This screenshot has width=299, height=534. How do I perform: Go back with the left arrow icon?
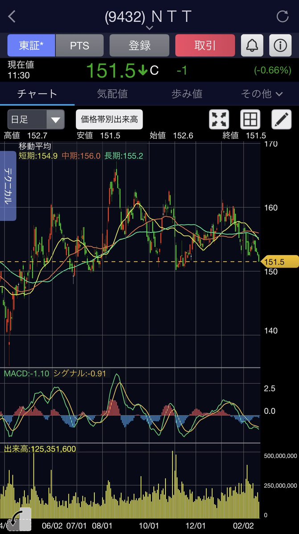12,16
